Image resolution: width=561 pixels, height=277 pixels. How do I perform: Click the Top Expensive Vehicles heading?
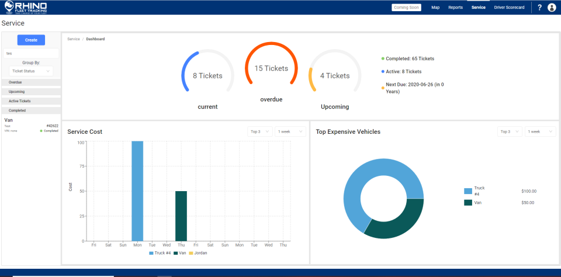coord(348,131)
